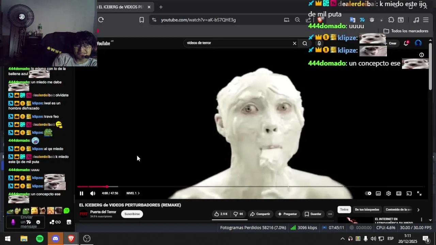
Task: Open the YouTube account avatar menu
Action: [x=418, y=43]
